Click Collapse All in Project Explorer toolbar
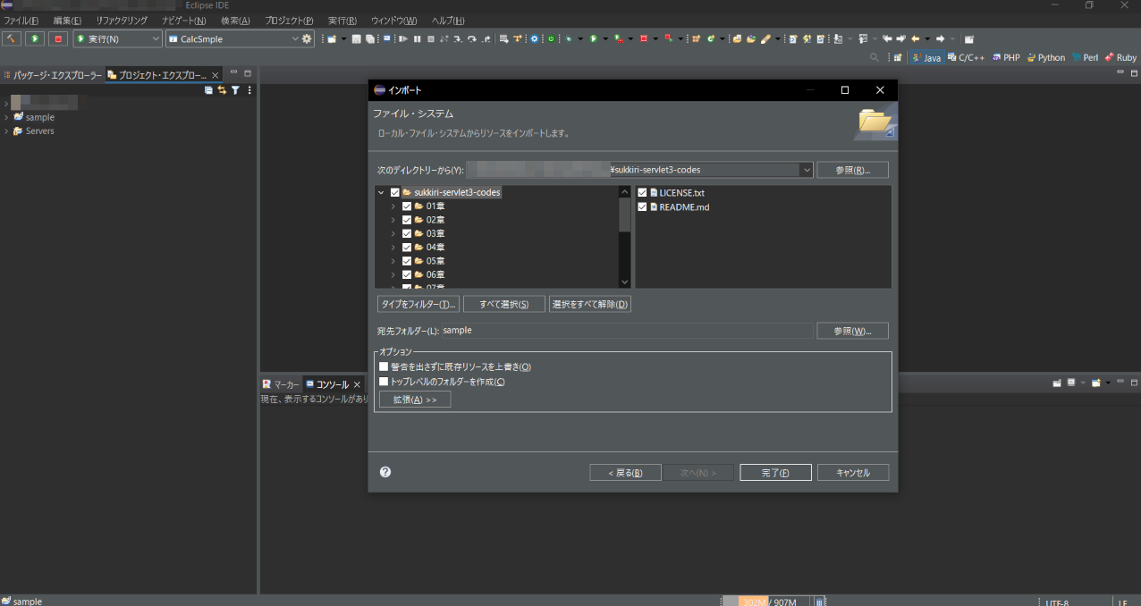The image size is (1141, 606). click(208, 90)
